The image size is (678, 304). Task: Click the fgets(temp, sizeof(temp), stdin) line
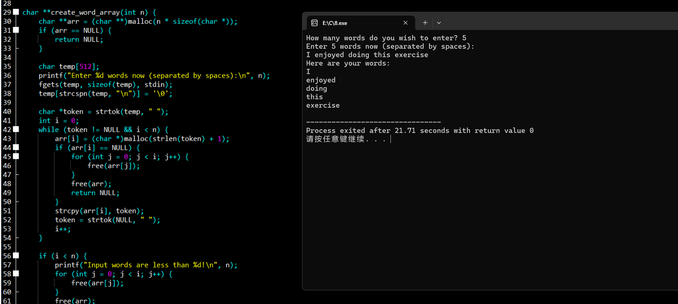(105, 84)
